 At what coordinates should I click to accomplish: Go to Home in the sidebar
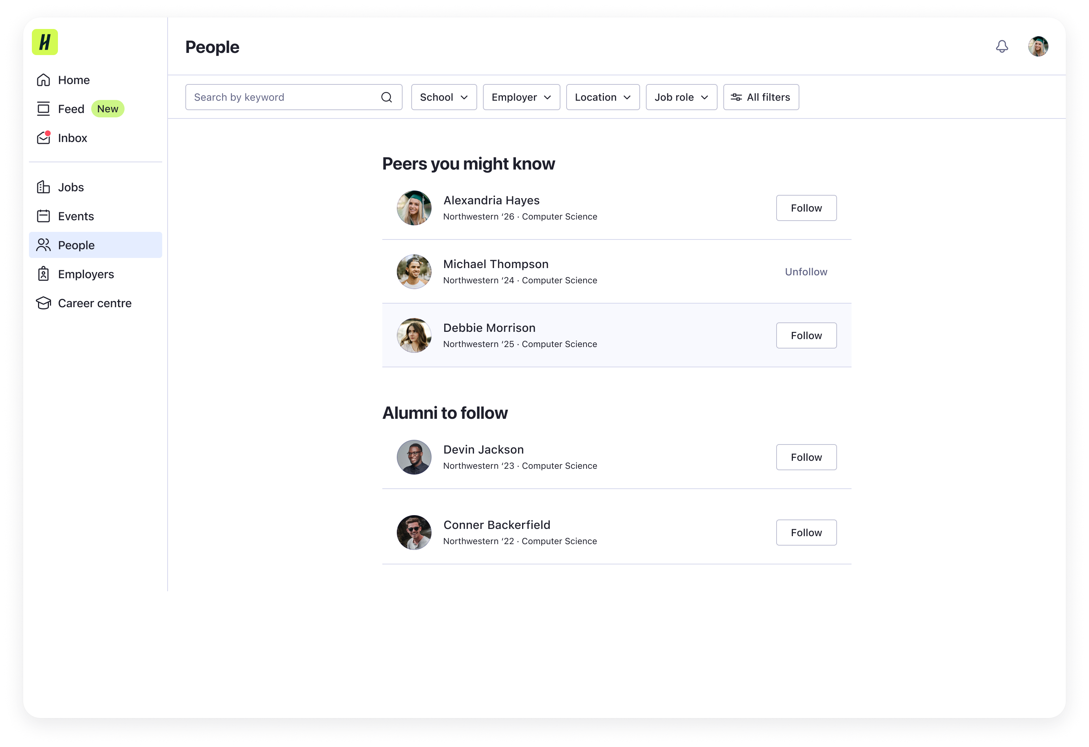coord(96,80)
